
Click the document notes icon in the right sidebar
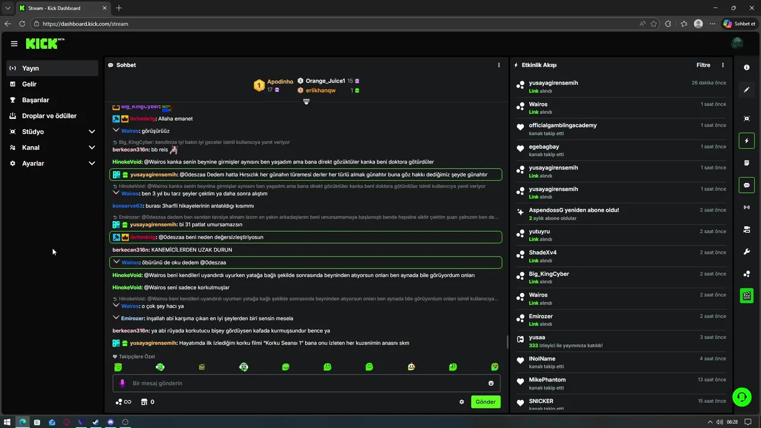pyautogui.click(x=747, y=163)
